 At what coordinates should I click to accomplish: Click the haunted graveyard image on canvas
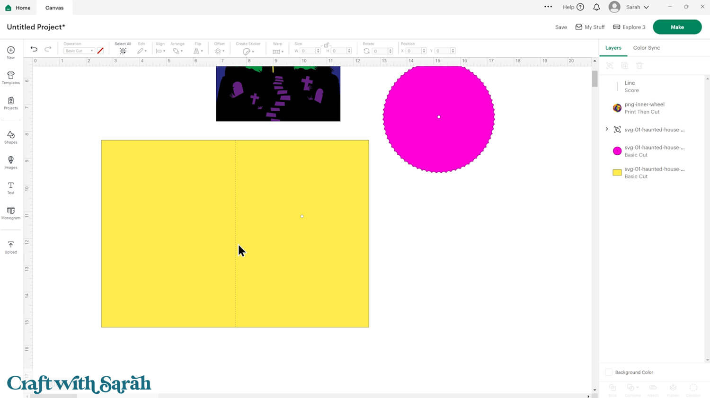point(278,93)
